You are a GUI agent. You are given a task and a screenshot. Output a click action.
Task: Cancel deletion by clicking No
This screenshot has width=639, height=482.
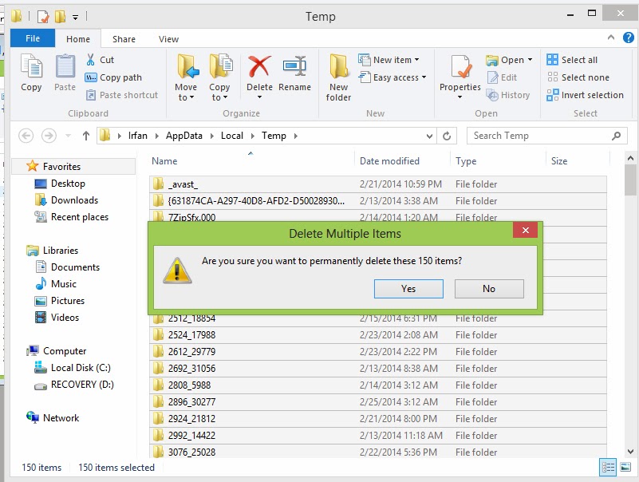(489, 288)
